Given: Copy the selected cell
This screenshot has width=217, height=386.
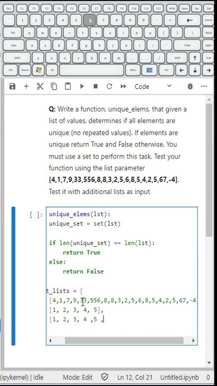Looking at the screenshot, I should click(54, 86).
